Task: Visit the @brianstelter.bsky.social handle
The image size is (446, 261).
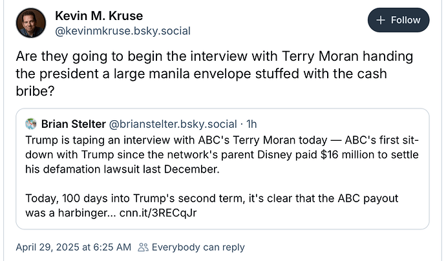Action: 173,124
